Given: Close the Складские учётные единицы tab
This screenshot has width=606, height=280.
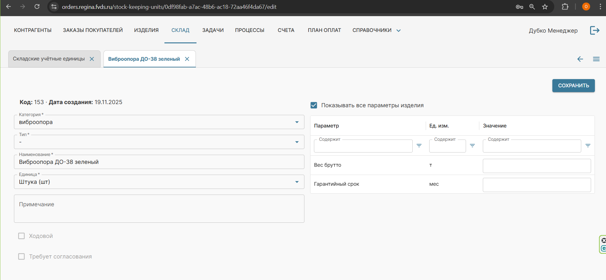Looking at the screenshot, I should coord(92,59).
